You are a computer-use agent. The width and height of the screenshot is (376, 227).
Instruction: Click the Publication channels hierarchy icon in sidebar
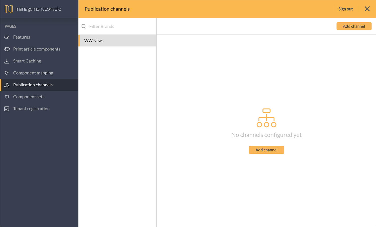(x=7, y=85)
